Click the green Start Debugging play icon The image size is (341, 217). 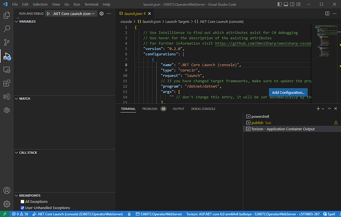click(49, 13)
